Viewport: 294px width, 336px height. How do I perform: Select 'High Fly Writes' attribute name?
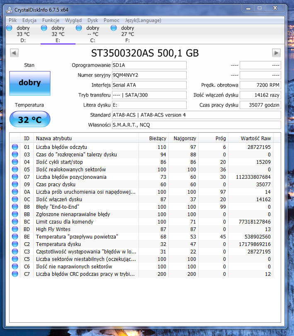point(53,229)
